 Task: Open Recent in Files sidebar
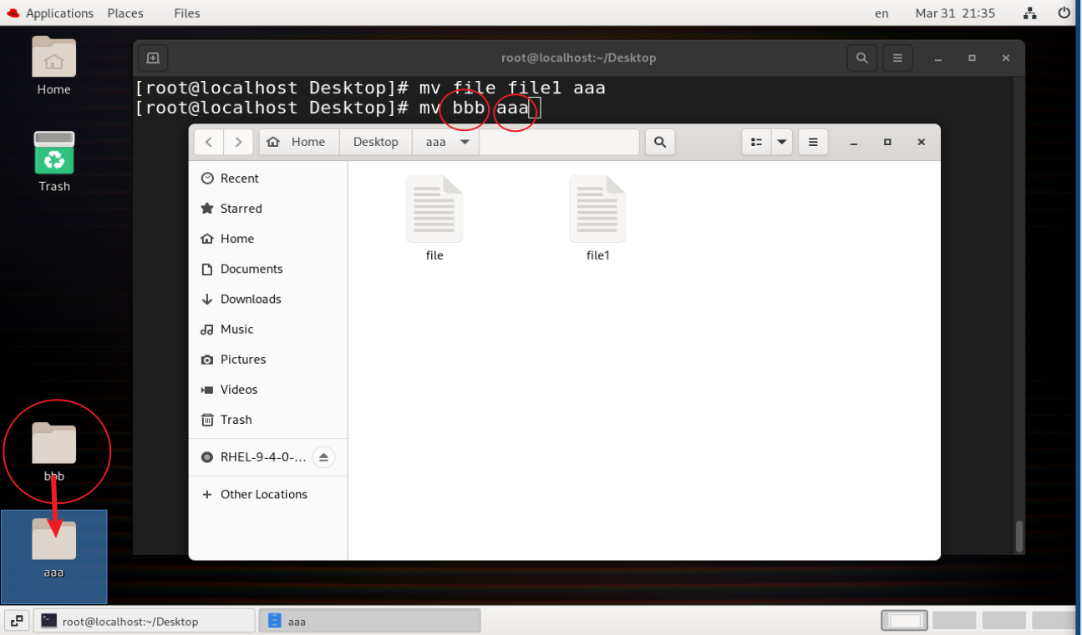click(268, 179)
